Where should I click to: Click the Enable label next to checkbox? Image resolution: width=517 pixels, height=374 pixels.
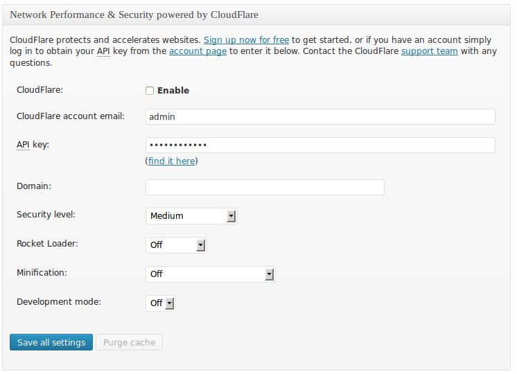pyautogui.click(x=173, y=91)
